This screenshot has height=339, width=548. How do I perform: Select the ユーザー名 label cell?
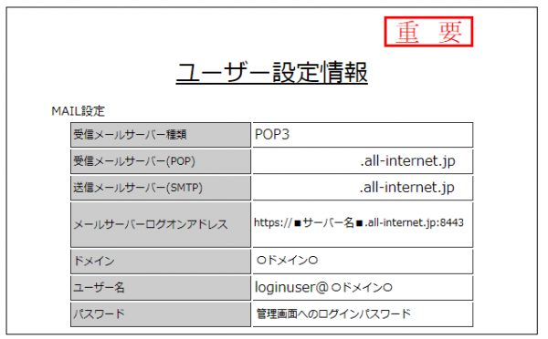(161, 288)
